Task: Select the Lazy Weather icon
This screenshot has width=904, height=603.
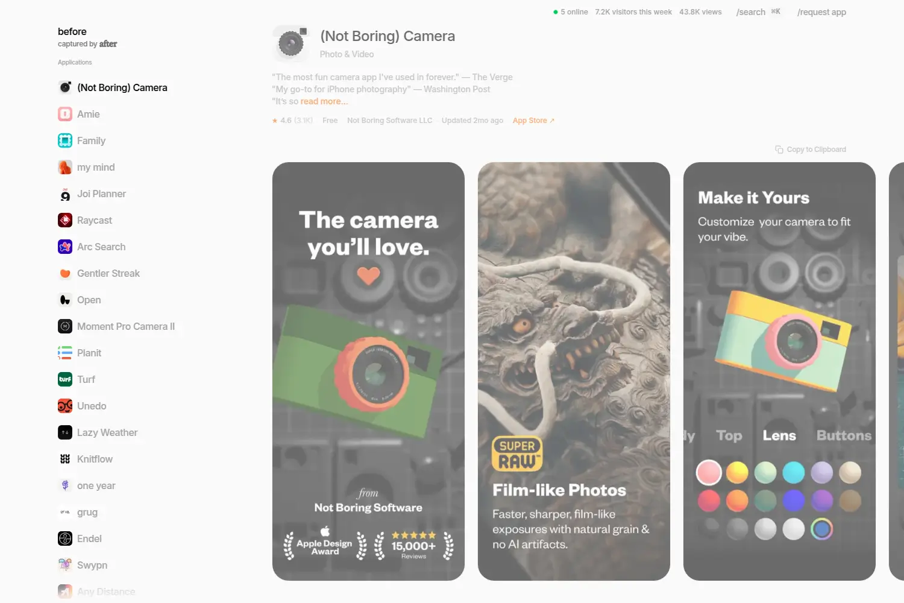Action: 65,432
